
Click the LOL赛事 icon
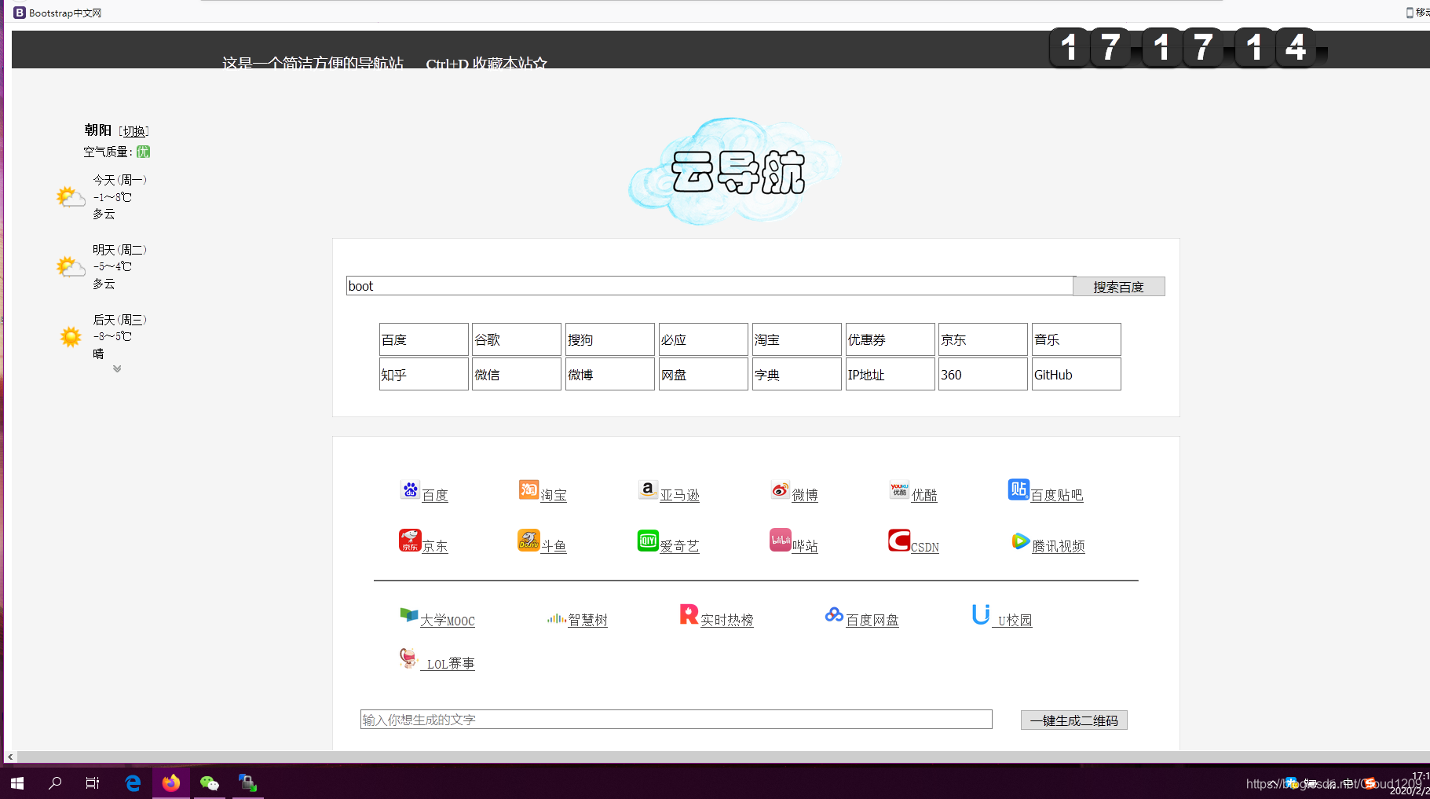(408, 658)
